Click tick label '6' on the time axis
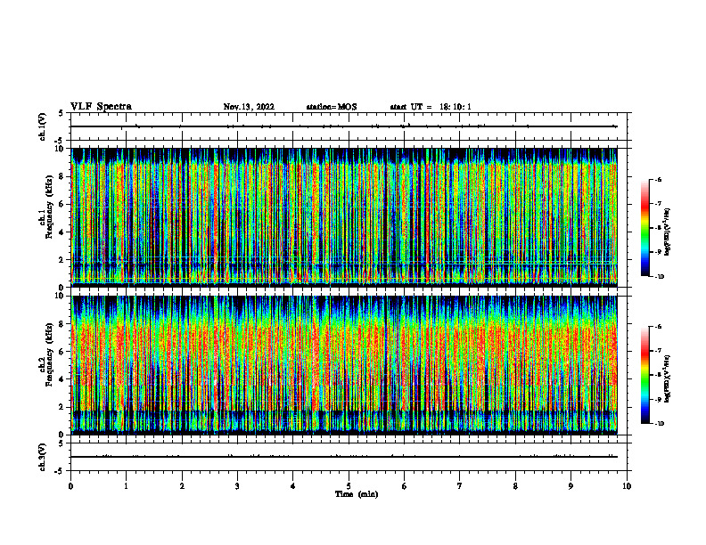The width and height of the screenshot is (706, 545). (x=405, y=486)
